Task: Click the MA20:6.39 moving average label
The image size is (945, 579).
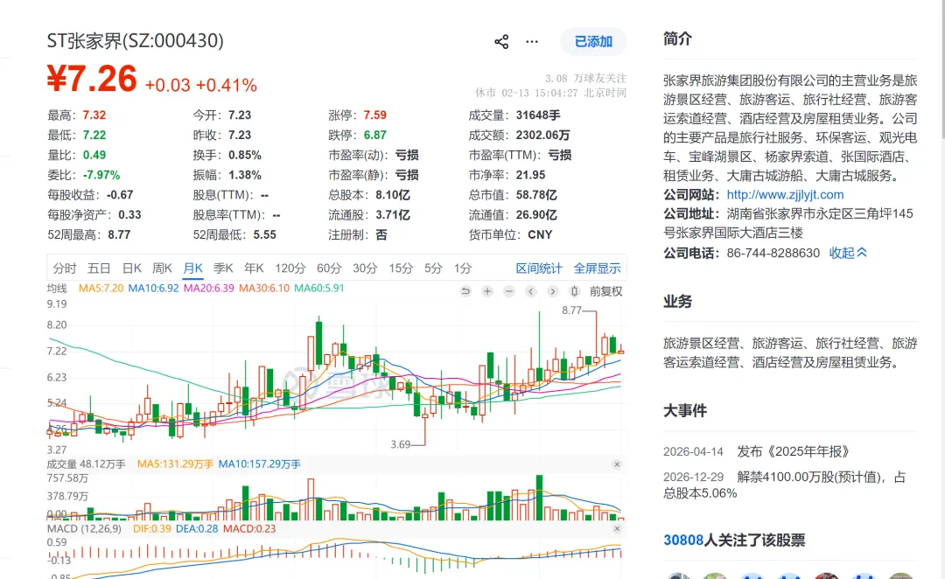Action: click(208, 288)
